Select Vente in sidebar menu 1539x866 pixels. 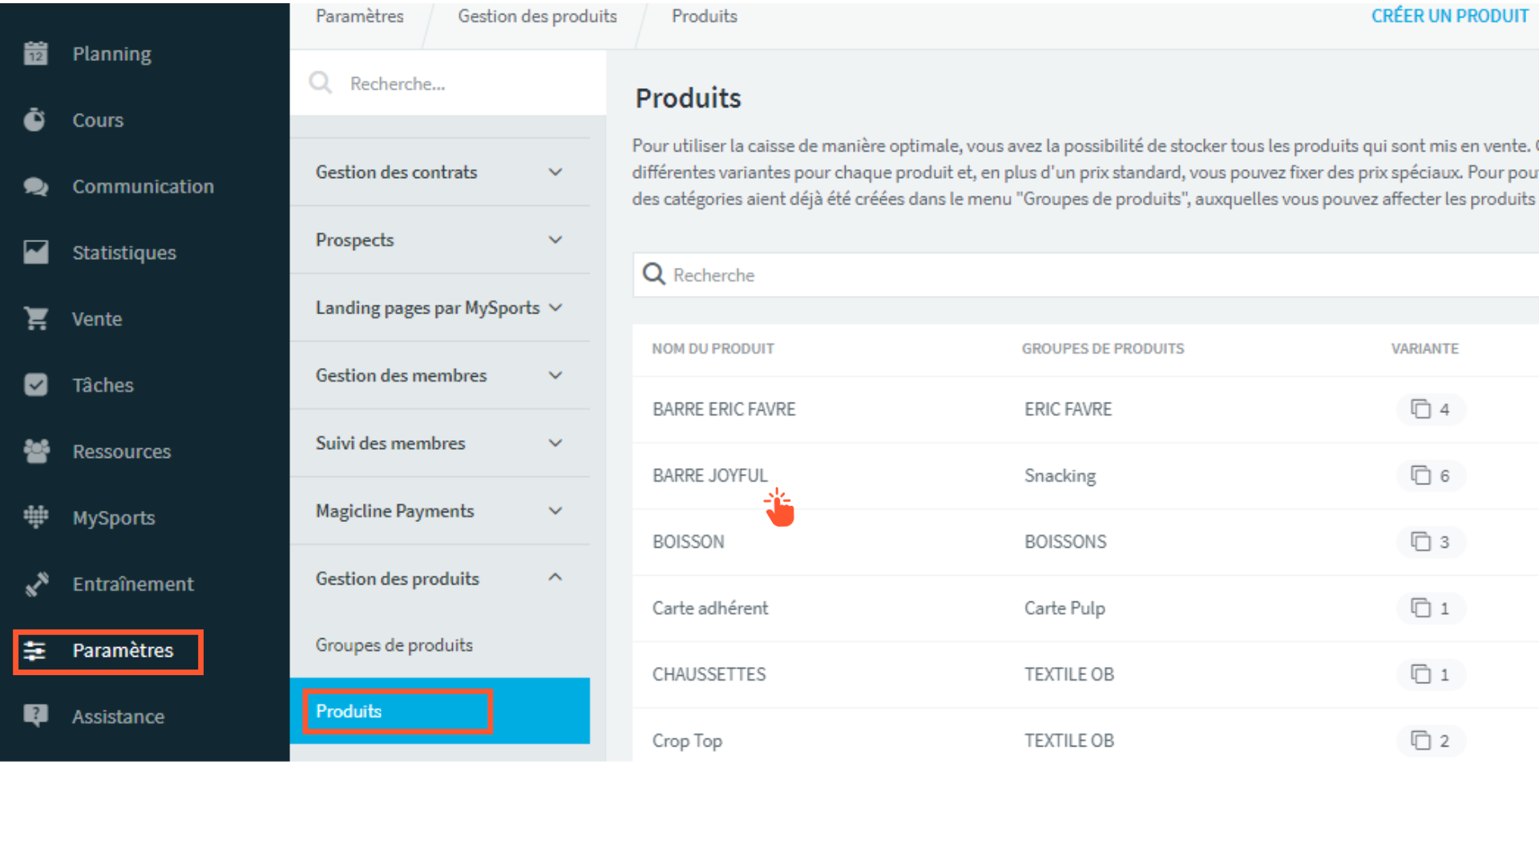[97, 318]
